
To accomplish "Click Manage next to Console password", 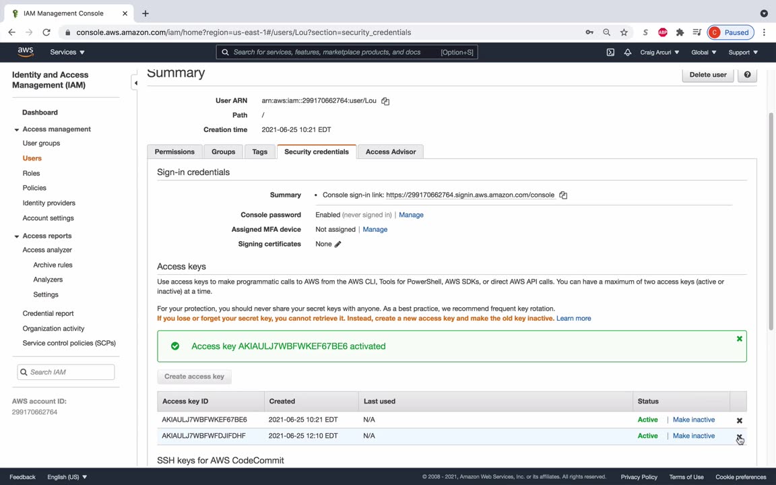I will pos(411,215).
